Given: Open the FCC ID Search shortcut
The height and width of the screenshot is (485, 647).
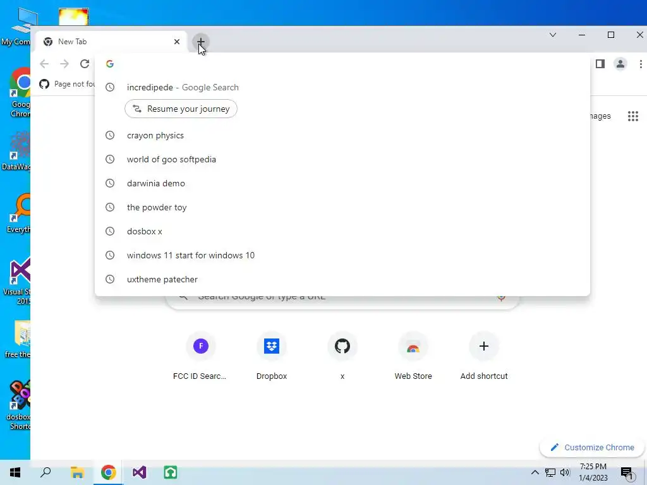Looking at the screenshot, I should 200,356.
